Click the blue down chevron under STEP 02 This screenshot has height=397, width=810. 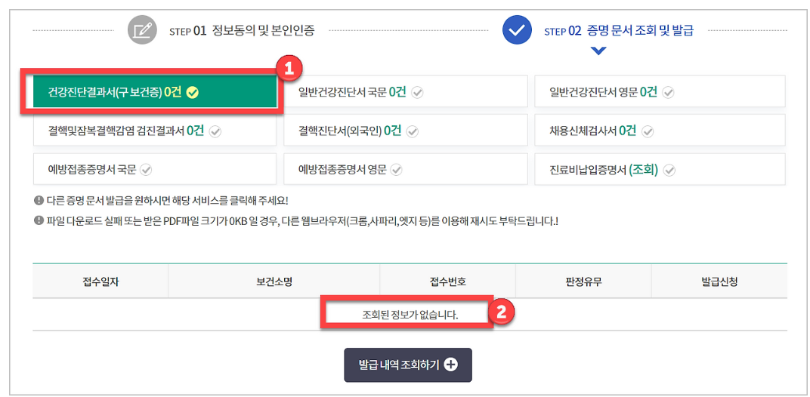point(598,52)
